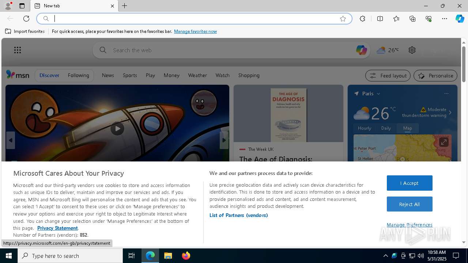
Task: Open Settings and more ellipsis menu
Action: 445,19
